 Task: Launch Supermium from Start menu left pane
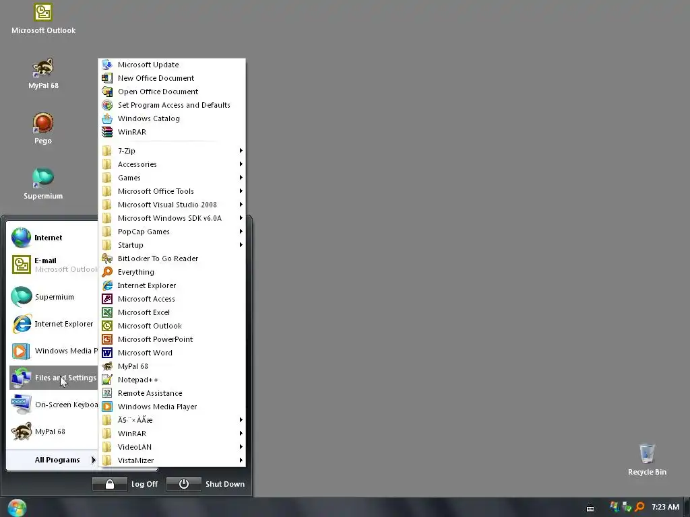pos(53,297)
